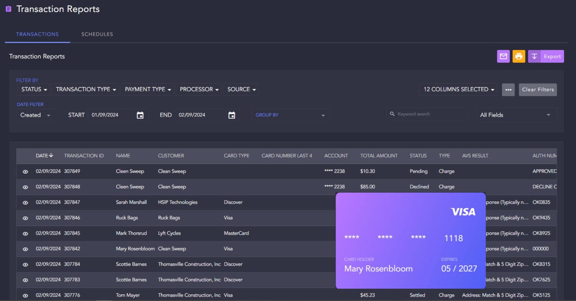This screenshot has width=576, height=301.
Task: Switch to the SCHEDULES tab
Action: tap(97, 34)
